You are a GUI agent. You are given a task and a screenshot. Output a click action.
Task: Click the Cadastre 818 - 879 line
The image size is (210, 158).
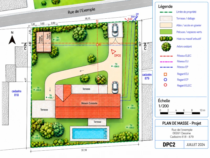[182, 137]
